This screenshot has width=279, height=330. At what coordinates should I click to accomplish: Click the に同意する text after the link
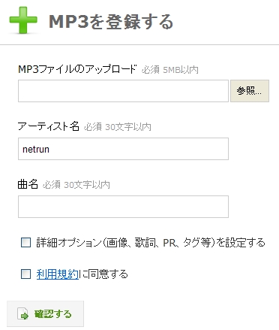pos(103,274)
